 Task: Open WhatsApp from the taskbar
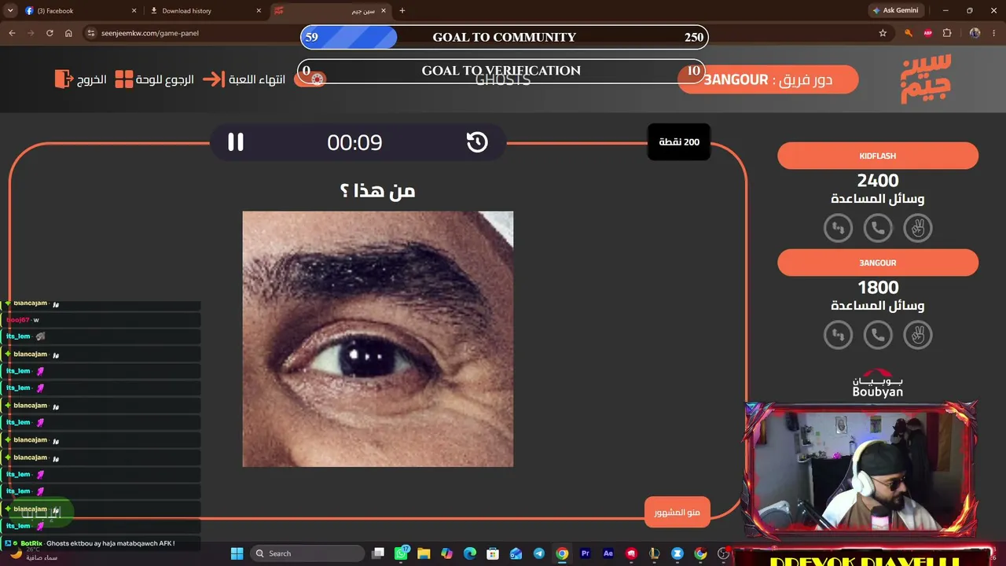click(402, 553)
